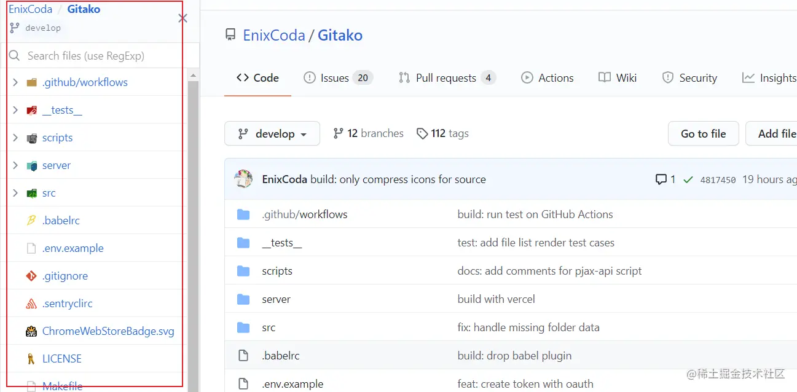797x392 pixels.
Task: Click the file icon beside .env.example in sidebar
Action: 31,248
